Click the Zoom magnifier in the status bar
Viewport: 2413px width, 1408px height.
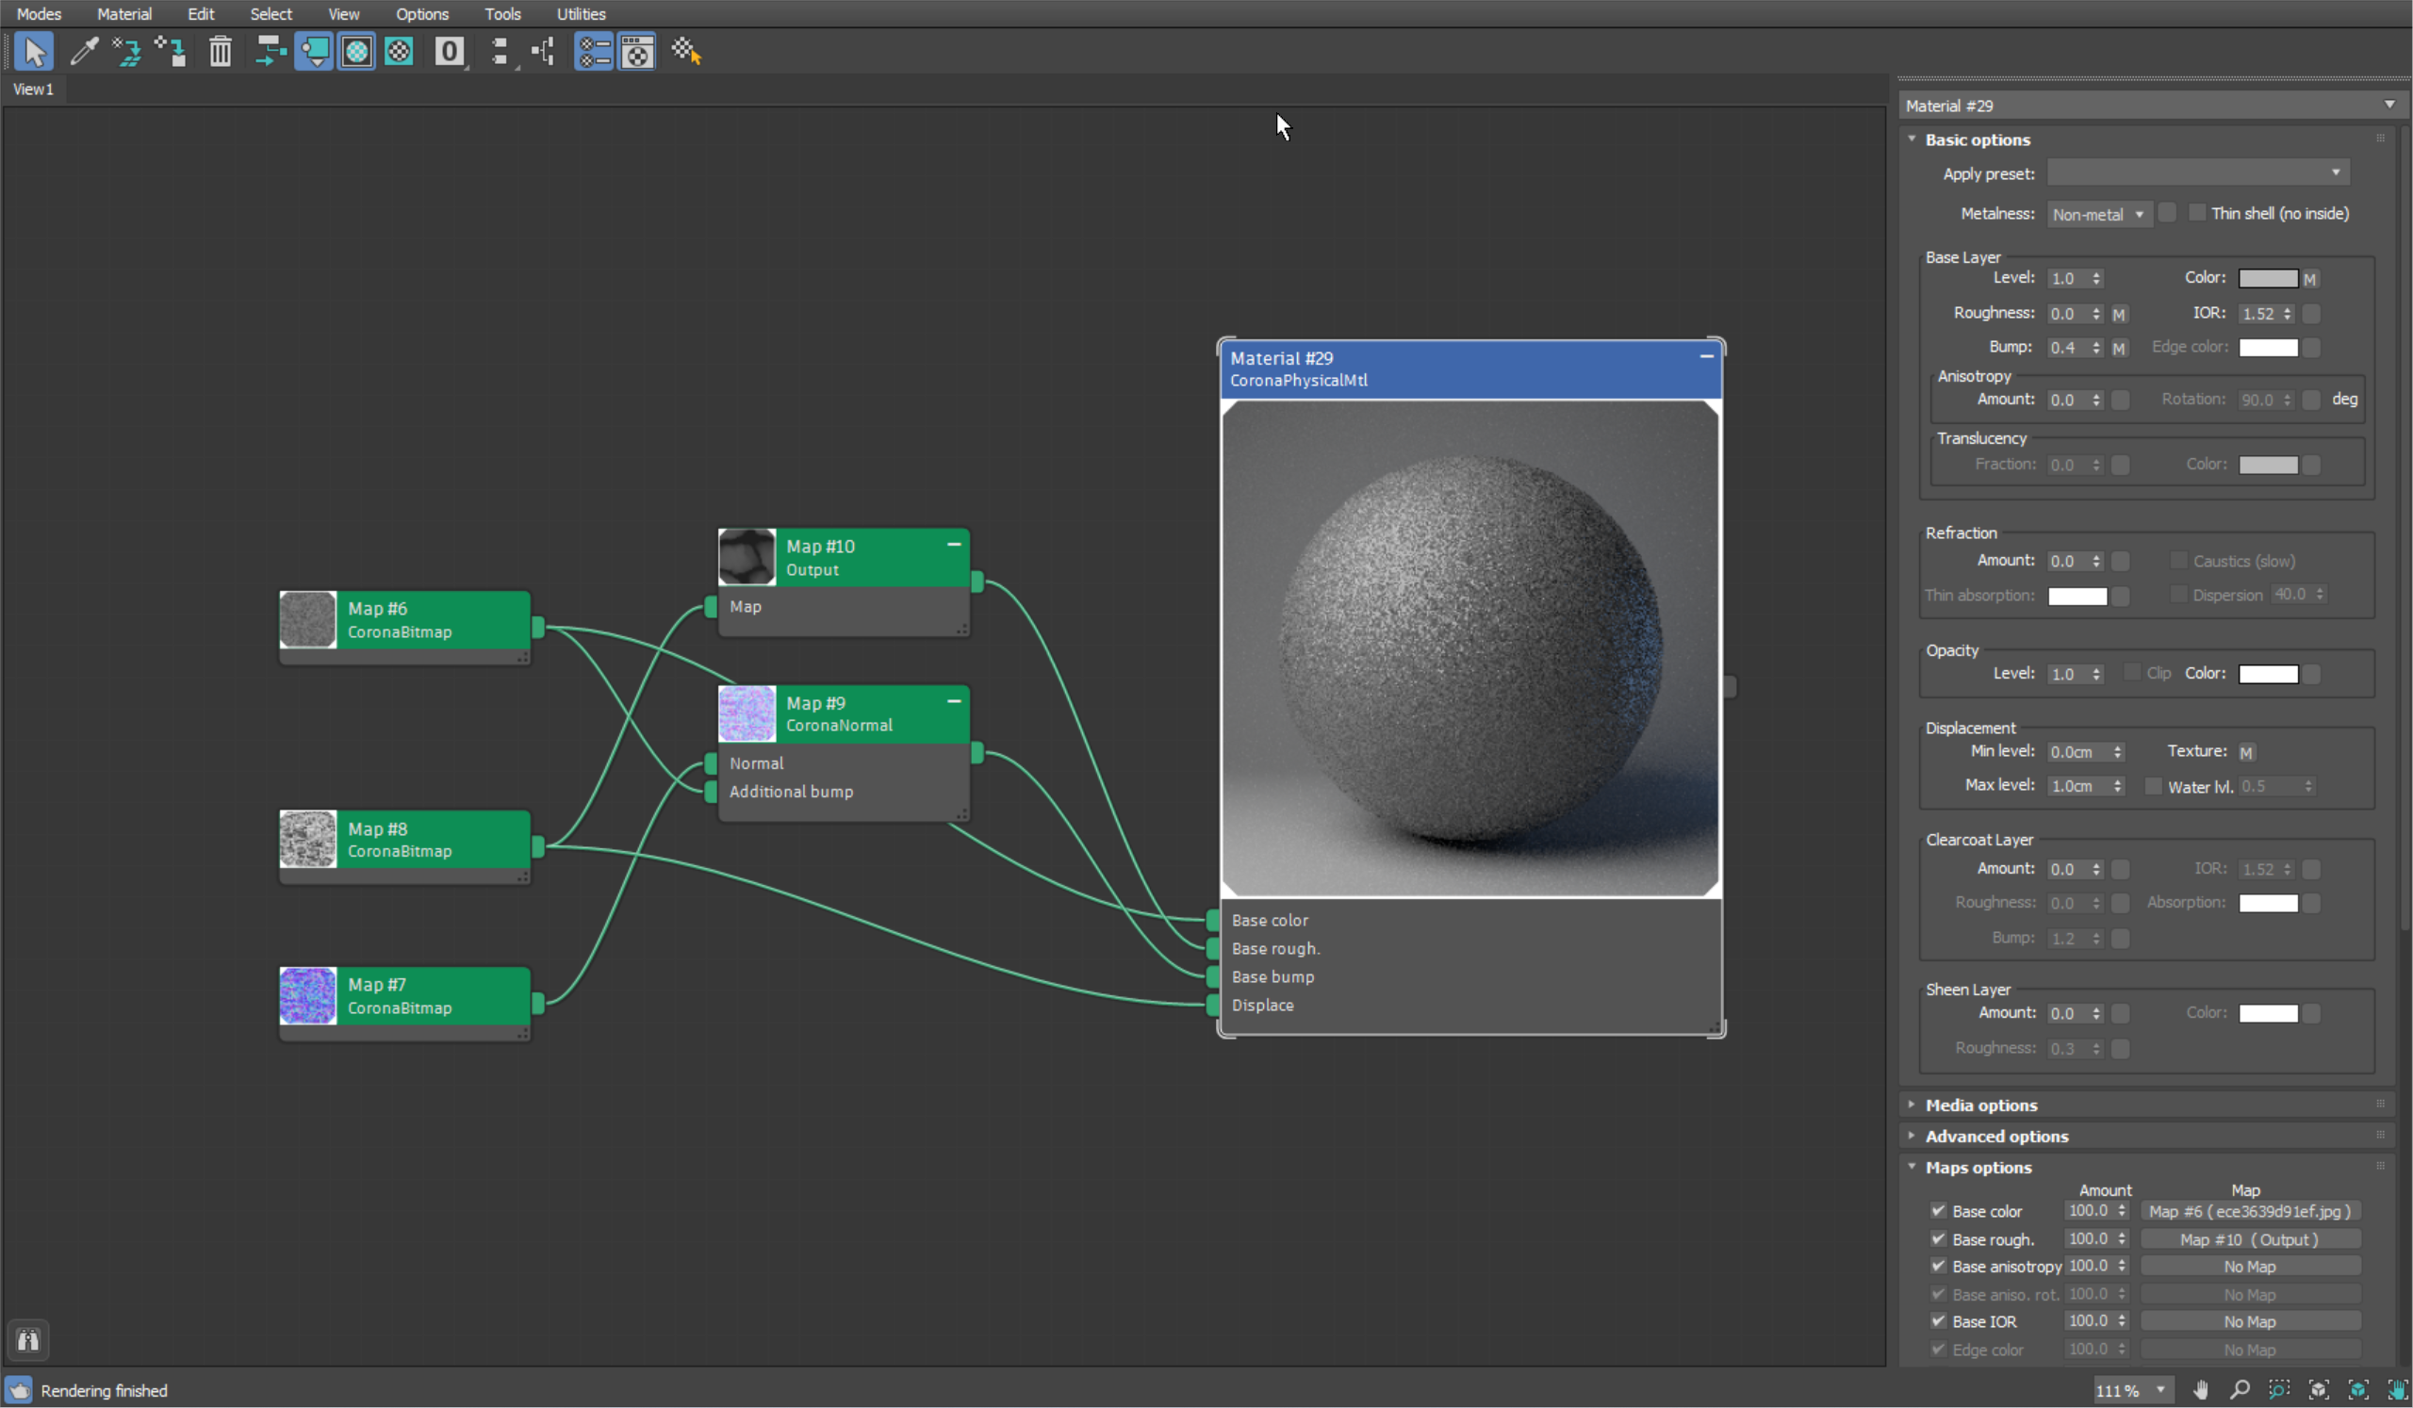[2241, 1390]
